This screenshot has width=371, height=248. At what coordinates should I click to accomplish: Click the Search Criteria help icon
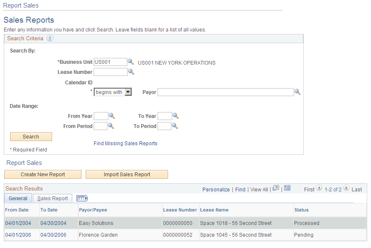point(50,38)
